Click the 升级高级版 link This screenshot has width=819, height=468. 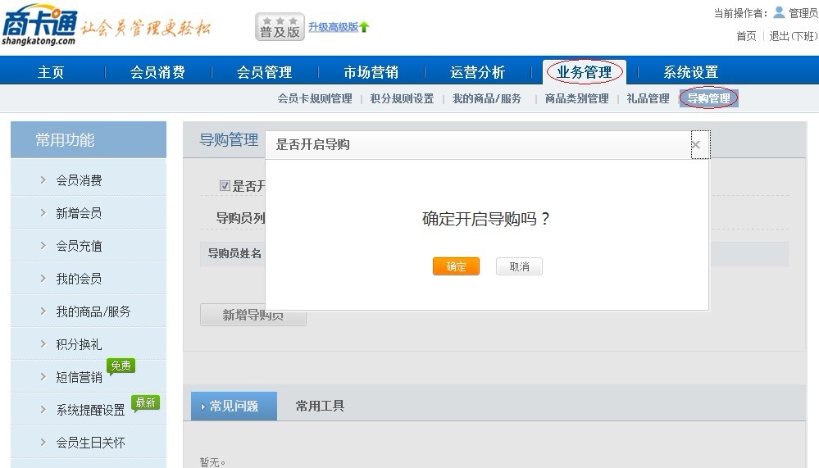click(x=333, y=27)
